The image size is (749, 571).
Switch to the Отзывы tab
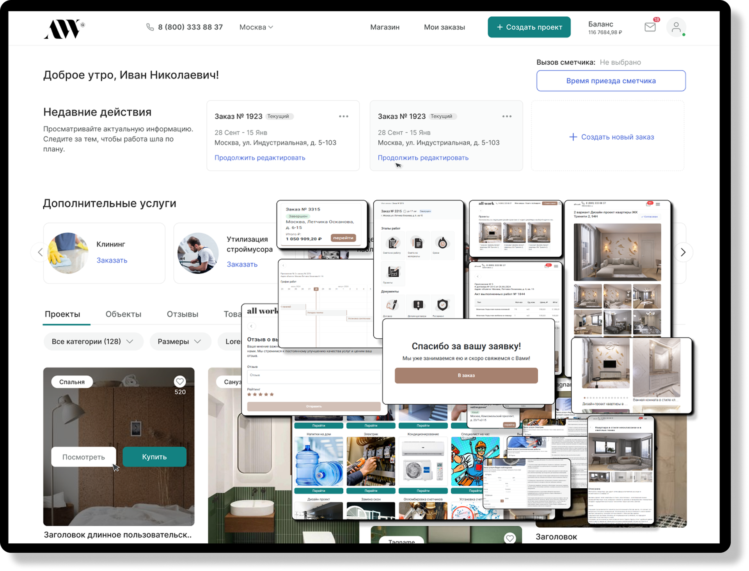[182, 314]
